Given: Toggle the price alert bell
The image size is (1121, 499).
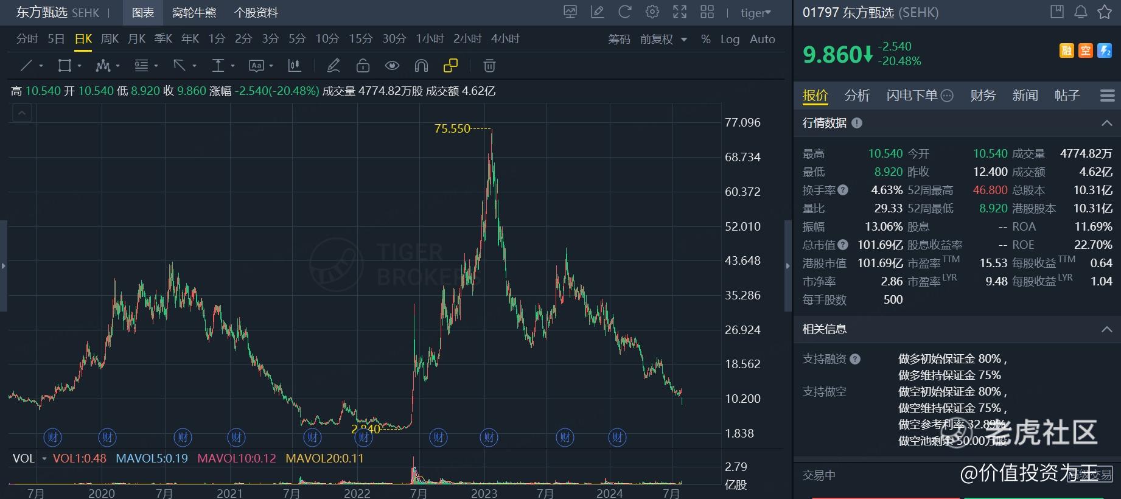Looking at the screenshot, I should click(x=1081, y=12).
